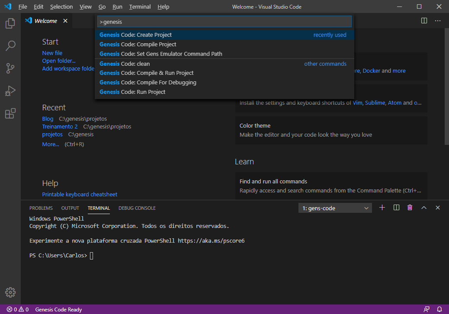Open the Color theme card

pos(331,130)
